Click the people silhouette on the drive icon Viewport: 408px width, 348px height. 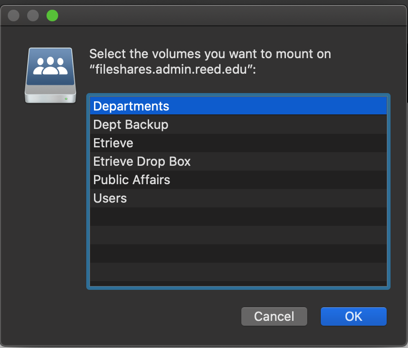click(50, 65)
